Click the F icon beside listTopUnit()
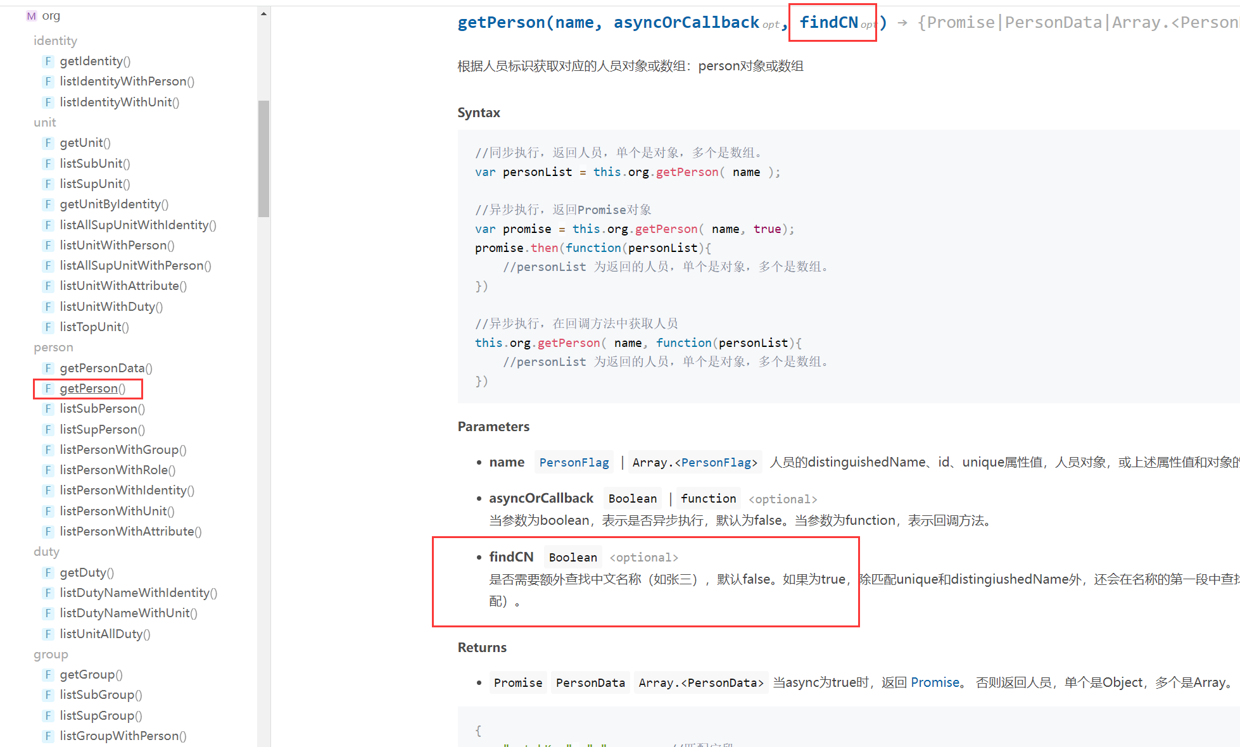 (48, 327)
